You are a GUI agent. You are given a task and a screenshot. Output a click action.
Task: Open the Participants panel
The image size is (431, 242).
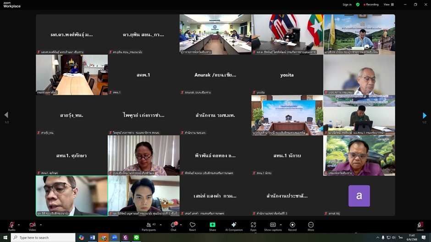149,226
